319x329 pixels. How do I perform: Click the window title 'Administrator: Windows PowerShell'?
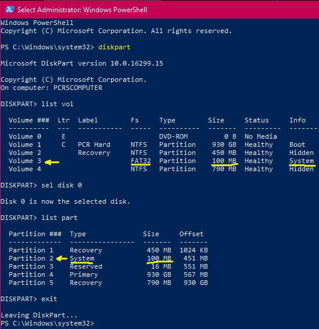92,10
